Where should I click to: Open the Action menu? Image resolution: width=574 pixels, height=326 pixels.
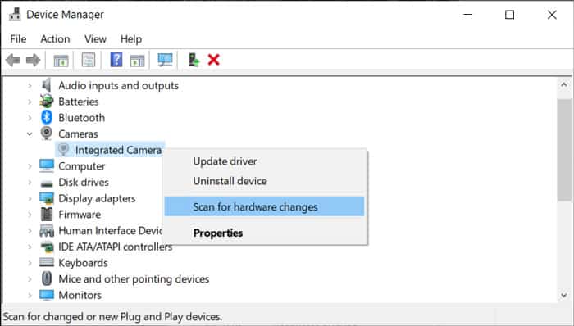pos(55,38)
